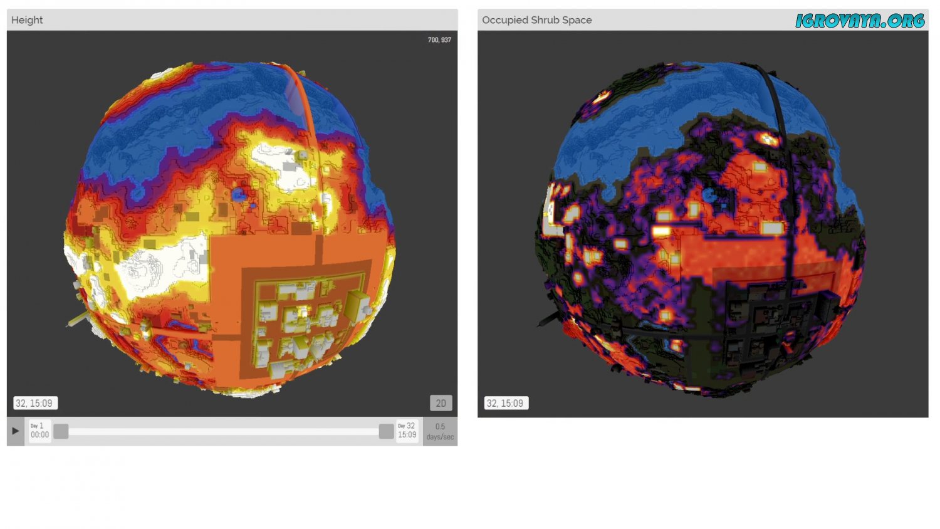Click the 700, 937 coordinate readout
The image size is (940, 529).
(x=439, y=39)
